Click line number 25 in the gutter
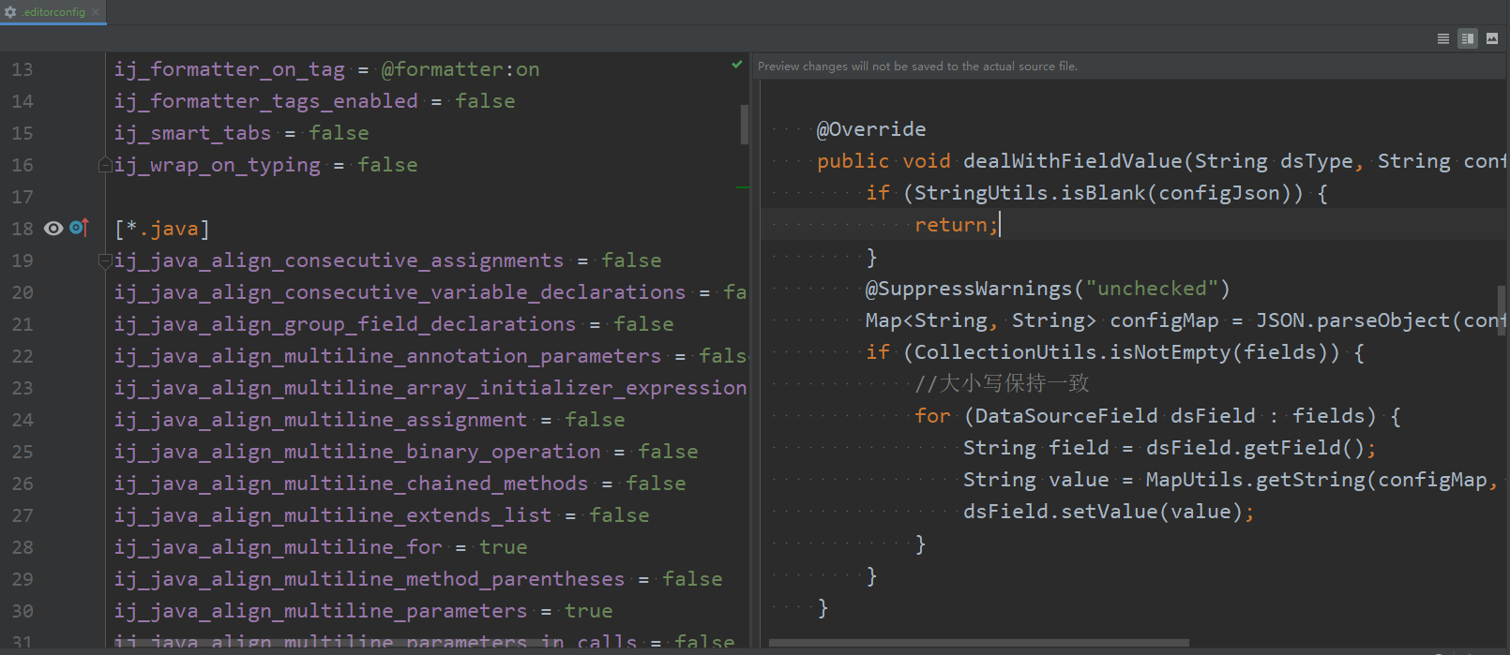Image resolution: width=1510 pixels, height=655 pixels. [23, 452]
